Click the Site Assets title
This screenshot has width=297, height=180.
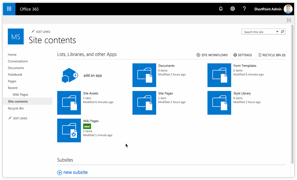pyautogui.click(x=91, y=93)
